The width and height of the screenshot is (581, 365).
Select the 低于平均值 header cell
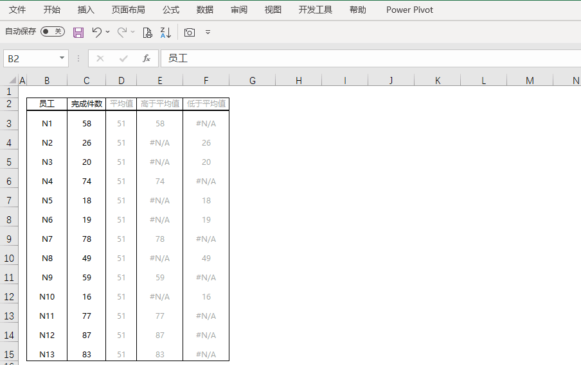tap(206, 104)
